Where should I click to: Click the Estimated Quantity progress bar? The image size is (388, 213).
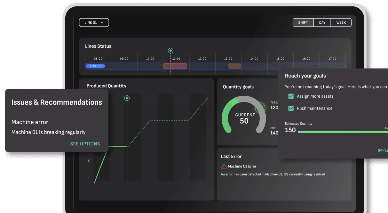coord(342,131)
